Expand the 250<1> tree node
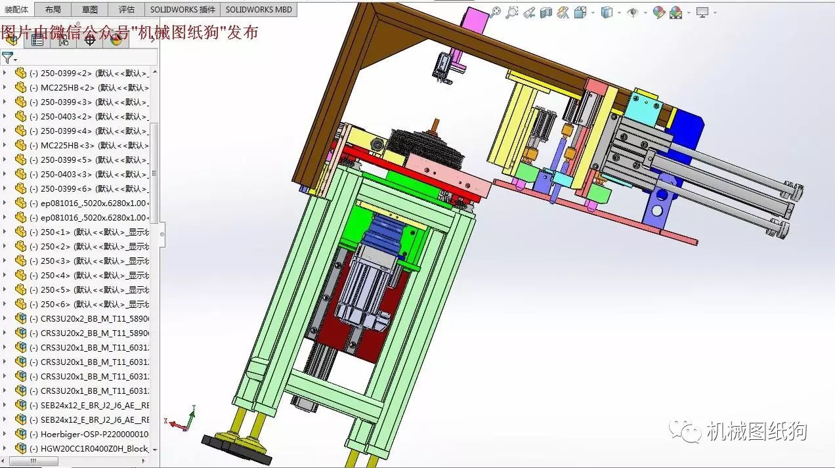 coord(5,232)
